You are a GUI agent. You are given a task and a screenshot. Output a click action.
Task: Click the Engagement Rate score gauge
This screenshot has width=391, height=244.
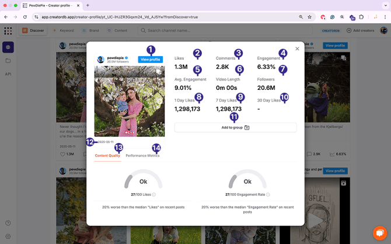click(x=247, y=179)
